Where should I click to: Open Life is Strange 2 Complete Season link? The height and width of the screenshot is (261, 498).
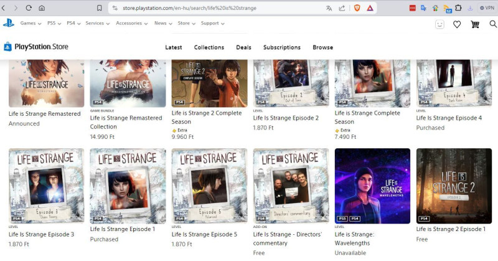(207, 117)
